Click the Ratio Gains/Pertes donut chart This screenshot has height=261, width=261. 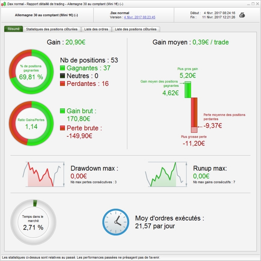tap(31, 123)
